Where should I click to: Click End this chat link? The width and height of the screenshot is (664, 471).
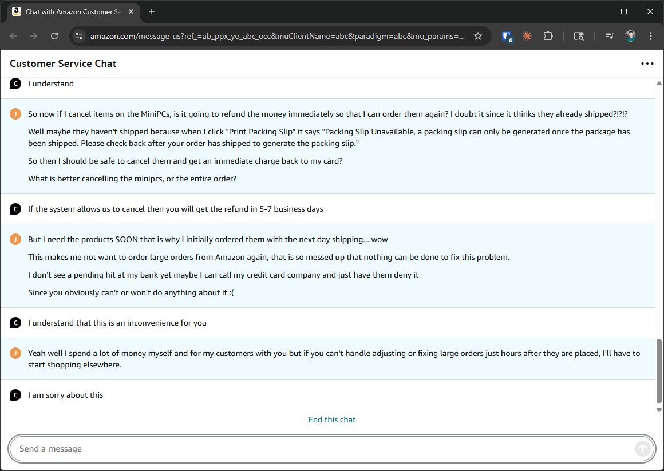coord(332,419)
